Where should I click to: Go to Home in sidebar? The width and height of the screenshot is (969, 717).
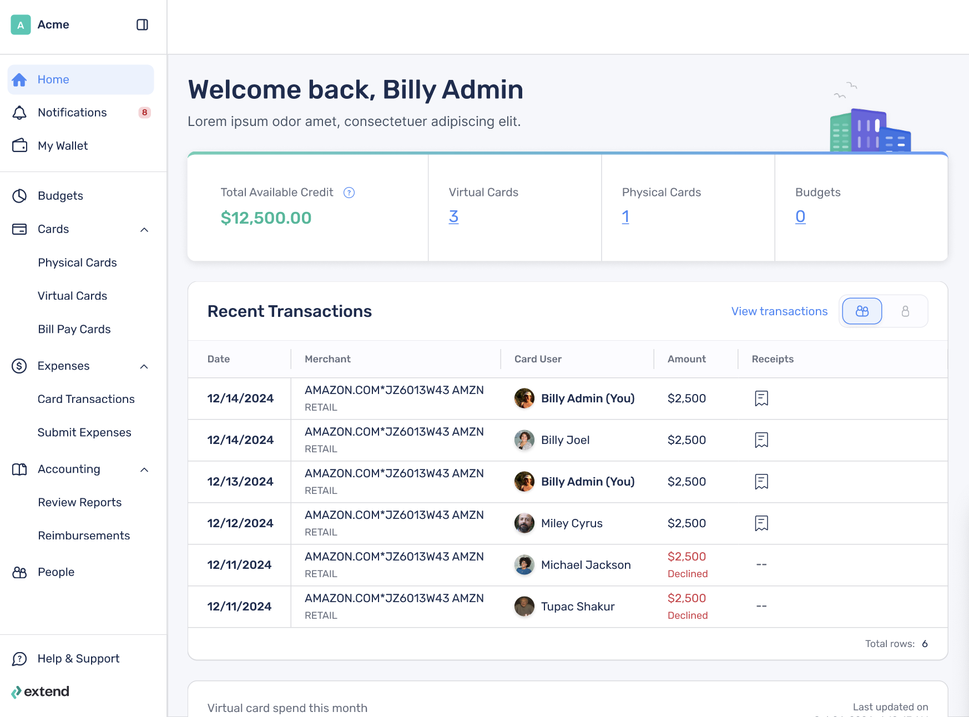81,79
